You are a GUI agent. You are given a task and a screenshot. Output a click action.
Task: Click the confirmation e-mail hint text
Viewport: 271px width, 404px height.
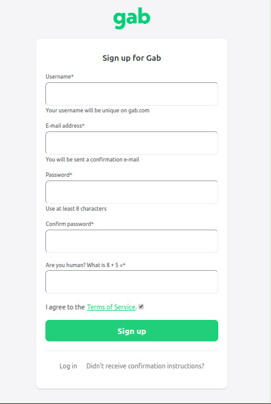[x=93, y=159]
